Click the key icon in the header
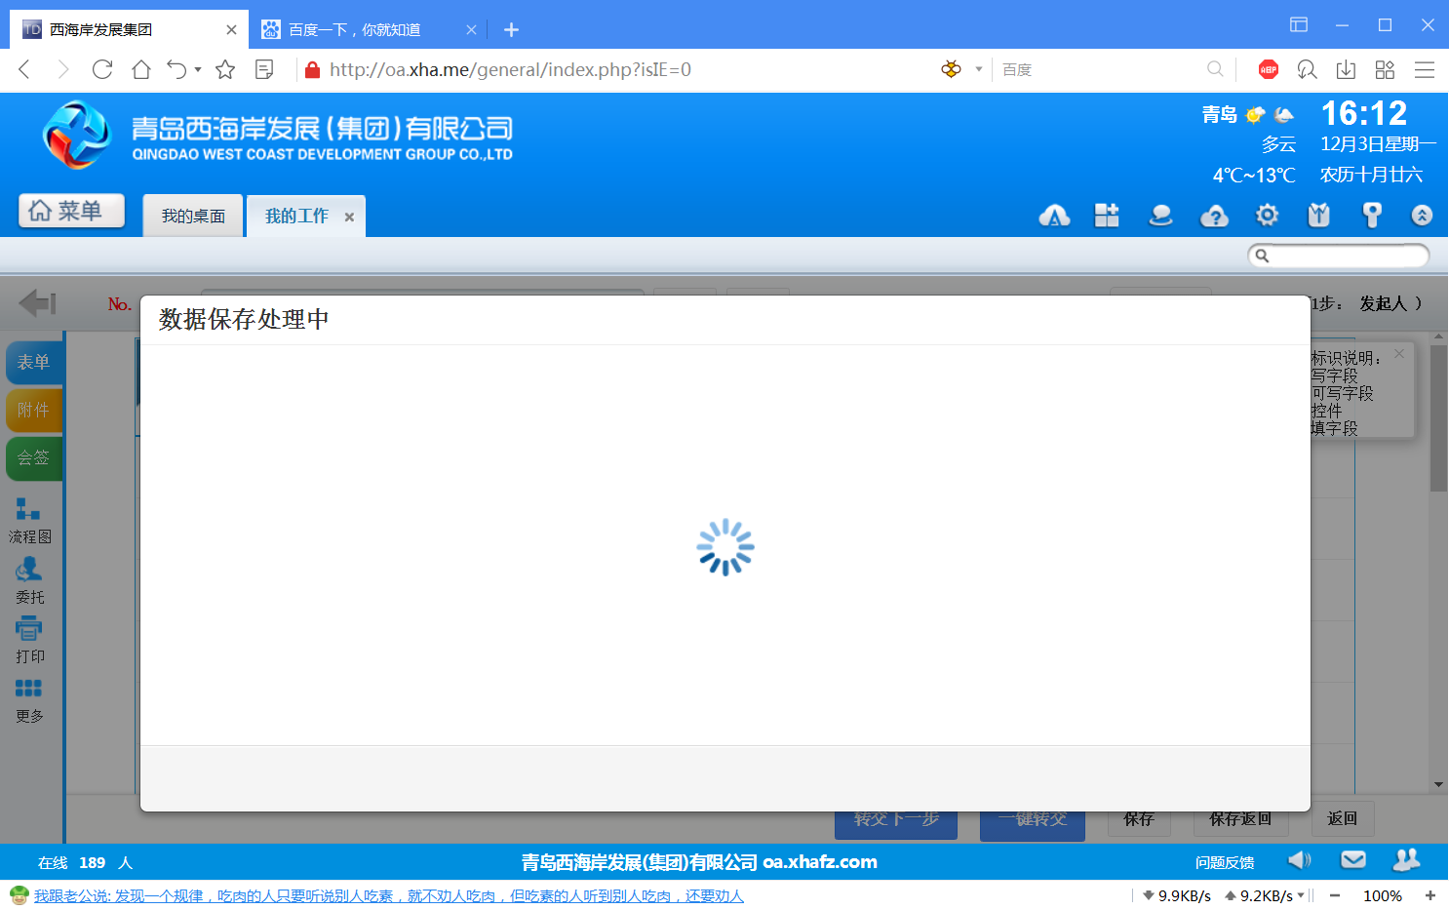 click(1371, 215)
